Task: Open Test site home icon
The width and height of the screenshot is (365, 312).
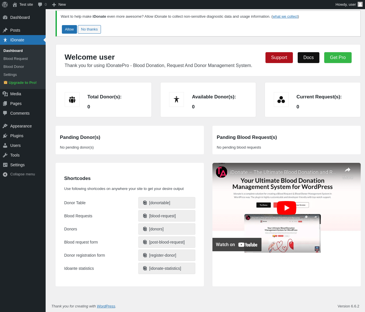Action: point(15,5)
